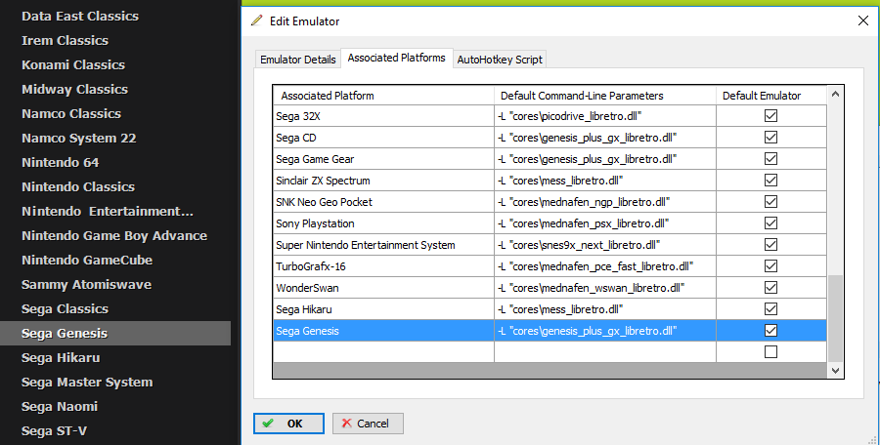Select the Sinclair ZX Spectrum platform cell
Screen dimensions: 880x445
click(383, 181)
